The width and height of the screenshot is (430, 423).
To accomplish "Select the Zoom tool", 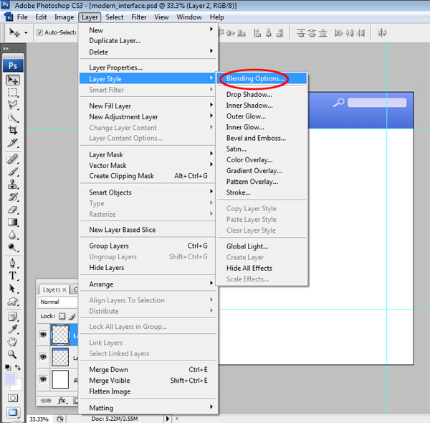I will pos(13,354).
